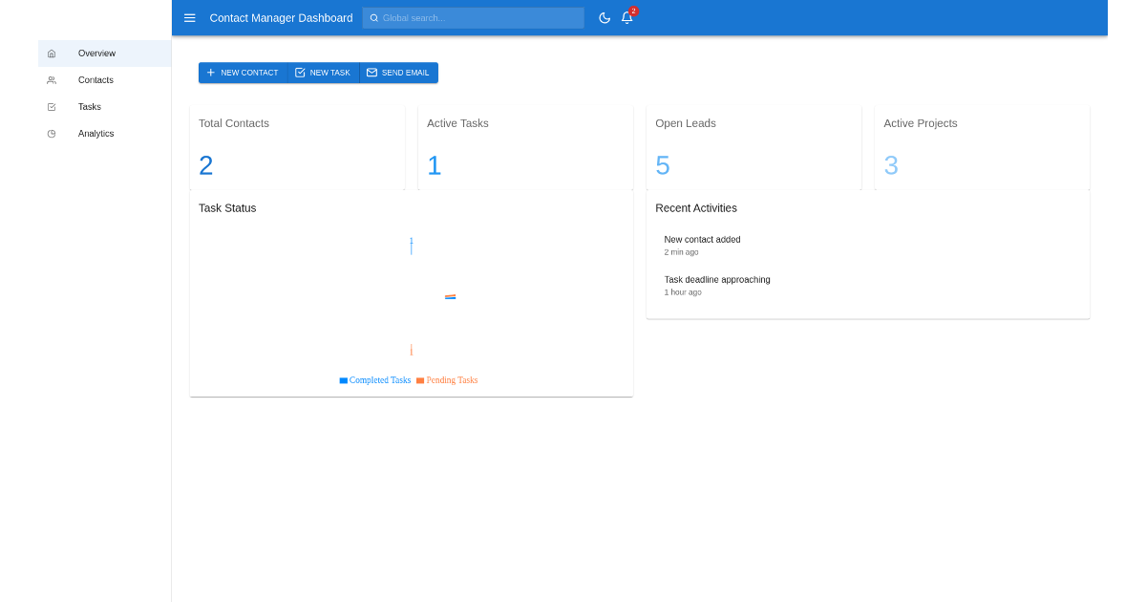Click the blue Completed Tasks swatch

point(344,380)
